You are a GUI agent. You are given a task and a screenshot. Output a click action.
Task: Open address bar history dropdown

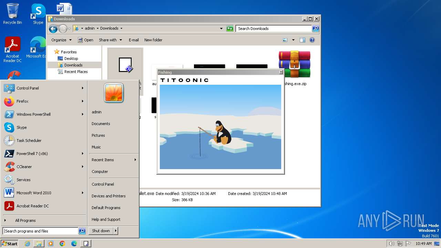click(221, 29)
